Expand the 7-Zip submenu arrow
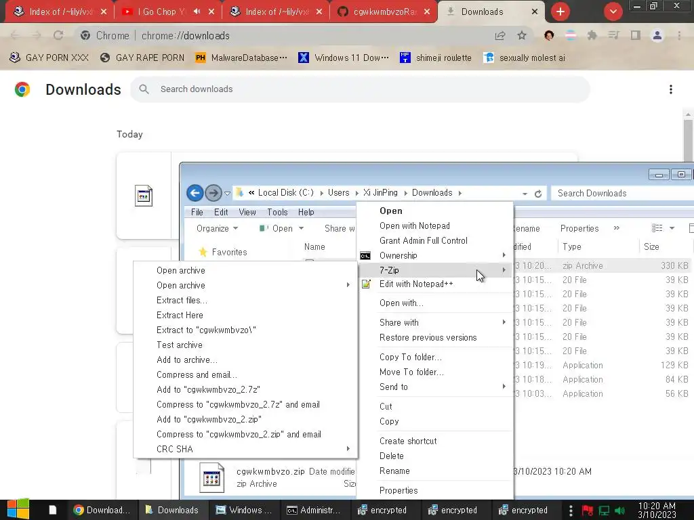 pyautogui.click(x=504, y=269)
